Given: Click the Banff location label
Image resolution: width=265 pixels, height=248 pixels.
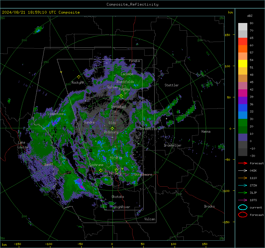Looking at the screenshot, I should tap(49, 164).
